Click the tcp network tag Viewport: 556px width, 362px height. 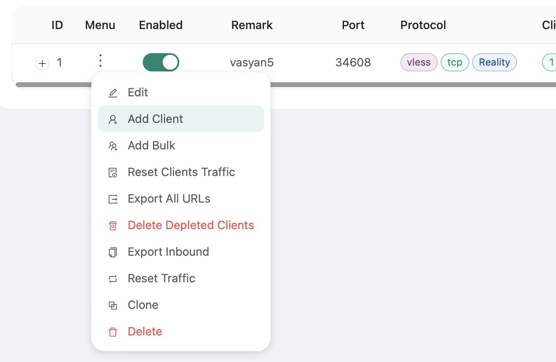454,62
